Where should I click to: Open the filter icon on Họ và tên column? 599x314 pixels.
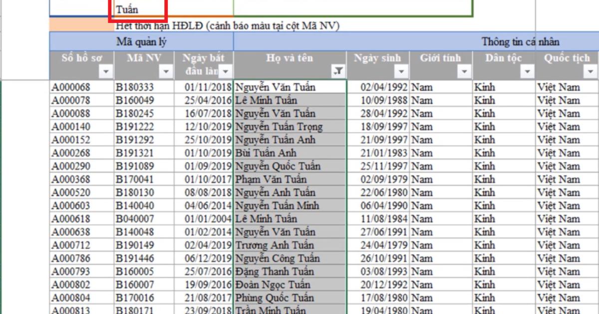[338, 71]
